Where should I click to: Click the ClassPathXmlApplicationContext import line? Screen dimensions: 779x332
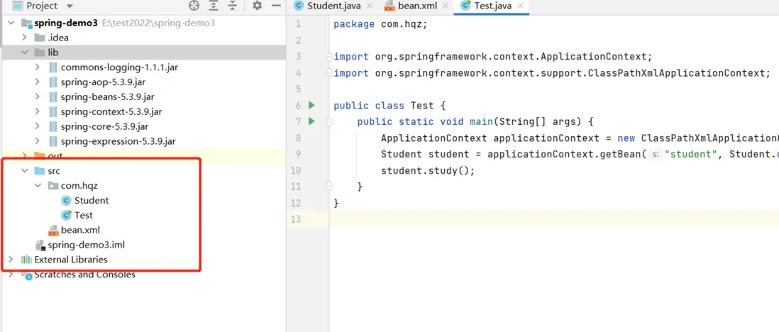click(551, 73)
